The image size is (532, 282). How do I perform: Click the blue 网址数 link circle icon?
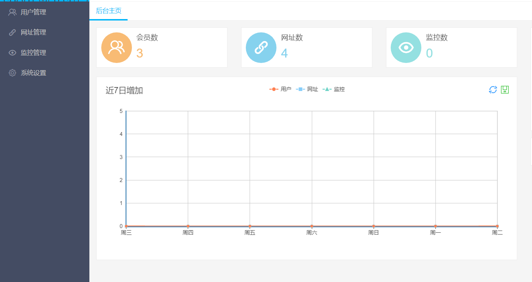[x=261, y=47]
